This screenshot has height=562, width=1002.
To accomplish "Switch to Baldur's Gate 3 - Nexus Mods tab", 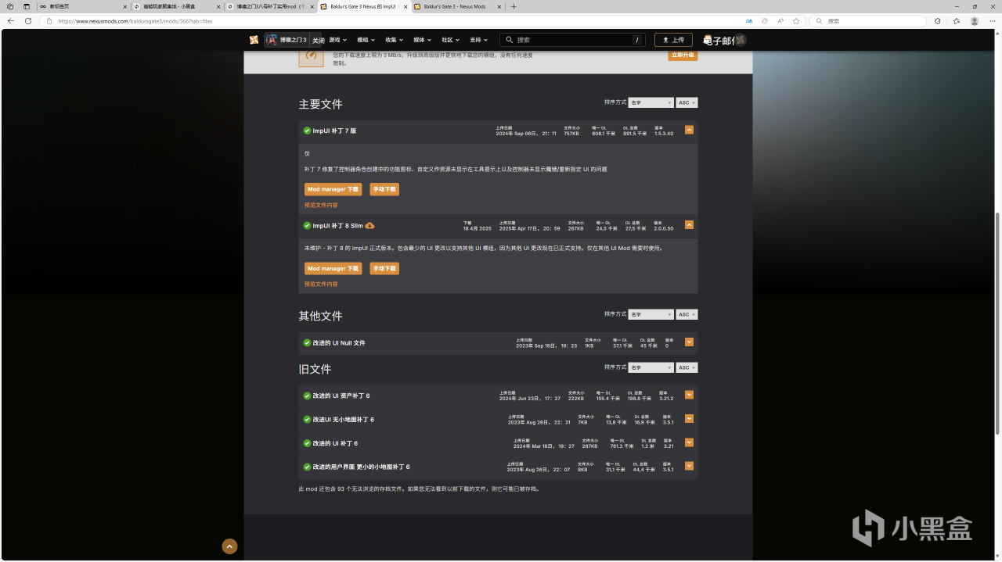I will (x=457, y=6).
